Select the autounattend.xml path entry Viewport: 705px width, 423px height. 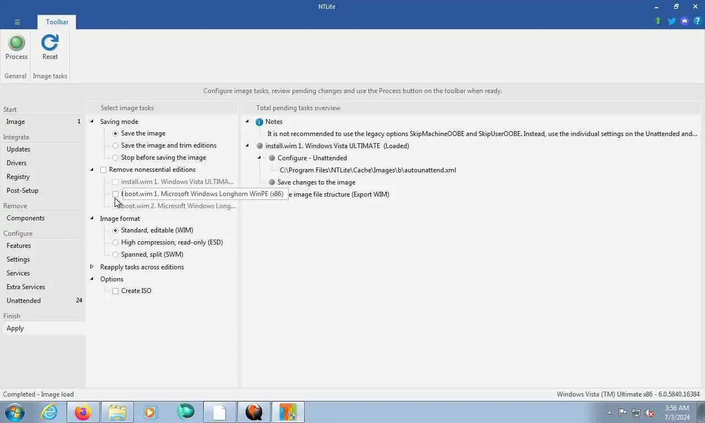click(x=368, y=170)
